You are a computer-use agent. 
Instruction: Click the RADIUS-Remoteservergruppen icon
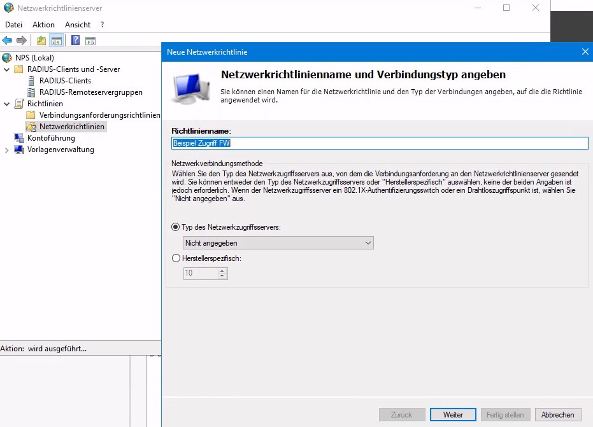(x=31, y=92)
